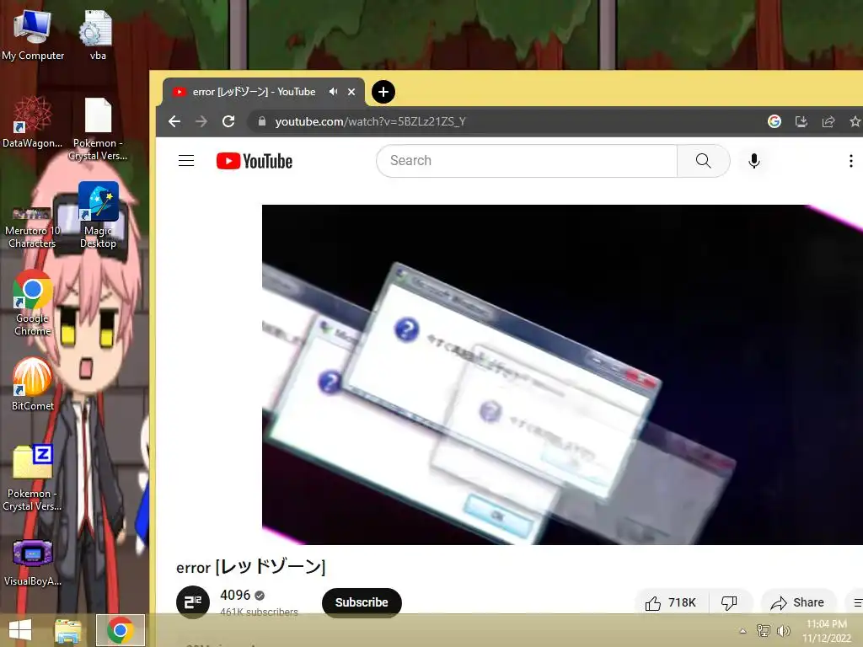Search with voice microphone
This screenshot has width=863, height=647.
pyautogui.click(x=754, y=161)
